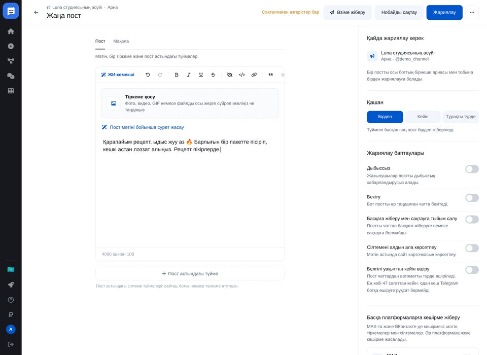This screenshot has height=355, width=487.
Task: Click the code formatting icon
Action: coord(241,75)
